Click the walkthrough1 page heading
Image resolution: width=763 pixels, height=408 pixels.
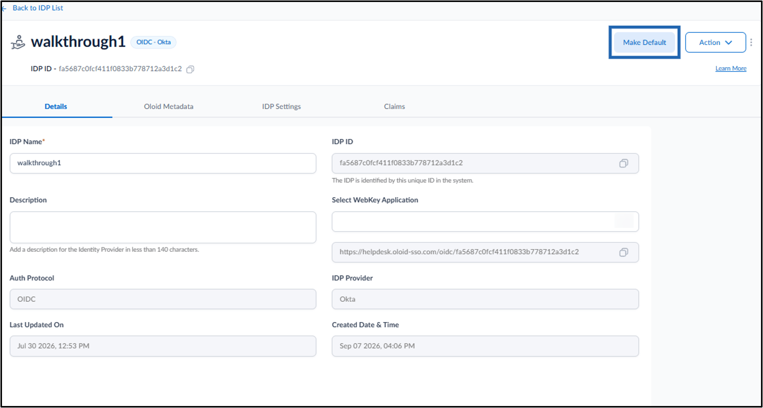[78, 42]
